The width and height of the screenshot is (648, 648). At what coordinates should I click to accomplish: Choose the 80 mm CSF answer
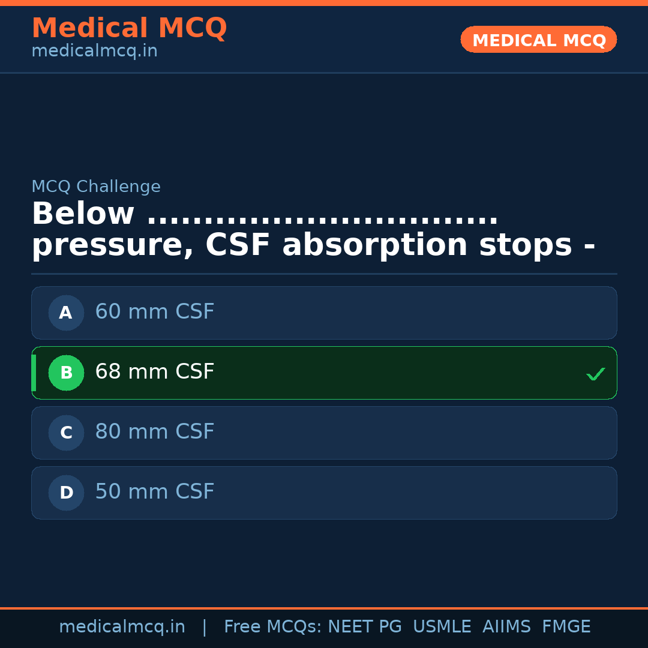tap(155, 432)
